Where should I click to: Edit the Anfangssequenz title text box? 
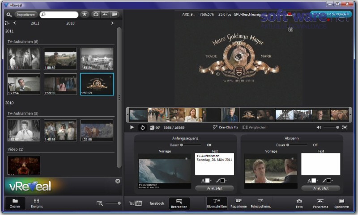pyautogui.click(x=214, y=164)
